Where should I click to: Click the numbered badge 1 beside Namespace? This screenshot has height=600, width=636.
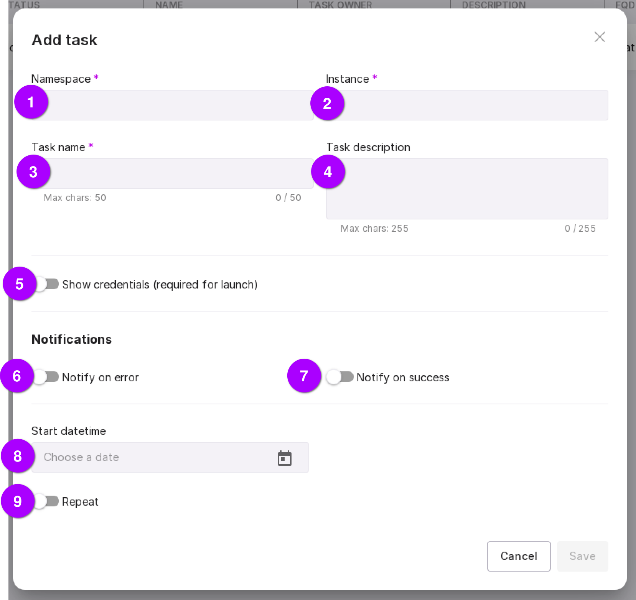pos(31,102)
